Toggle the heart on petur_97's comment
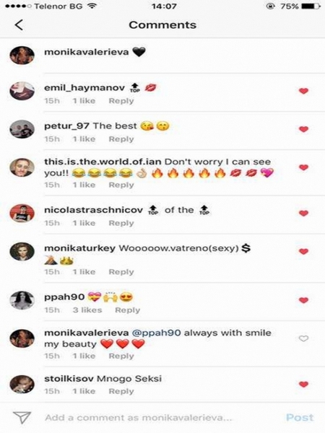The image size is (325, 433). 304,129
